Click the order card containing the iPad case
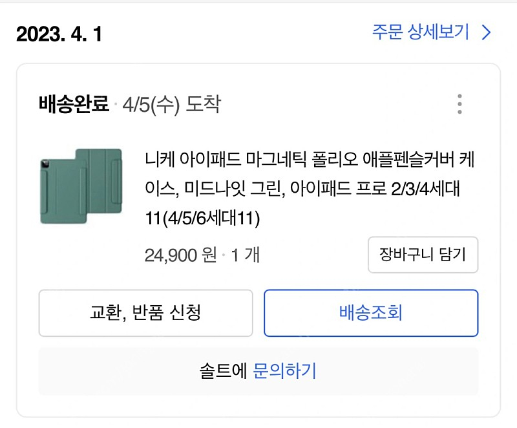 258,226
